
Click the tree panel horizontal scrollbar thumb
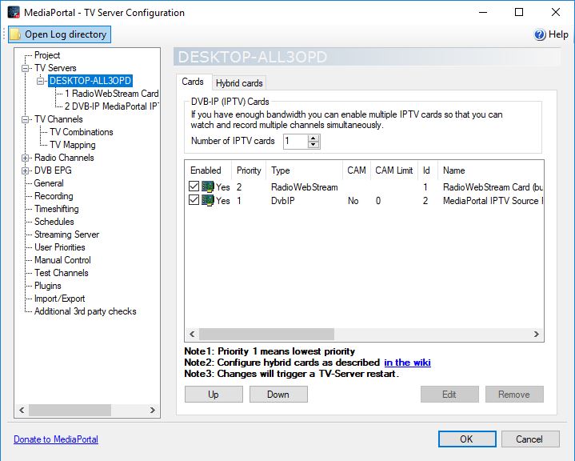click(x=70, y=410)
